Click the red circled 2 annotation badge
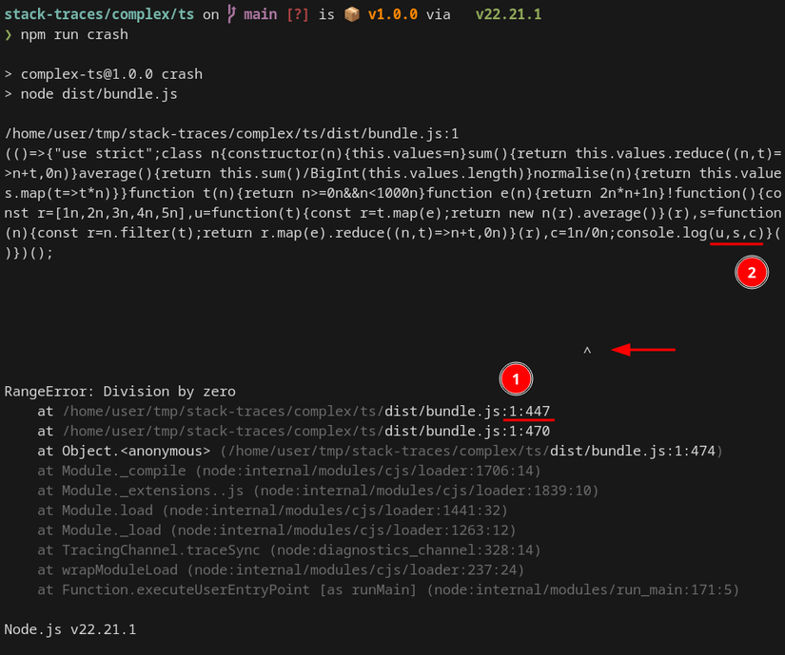 tap(751, 273)
